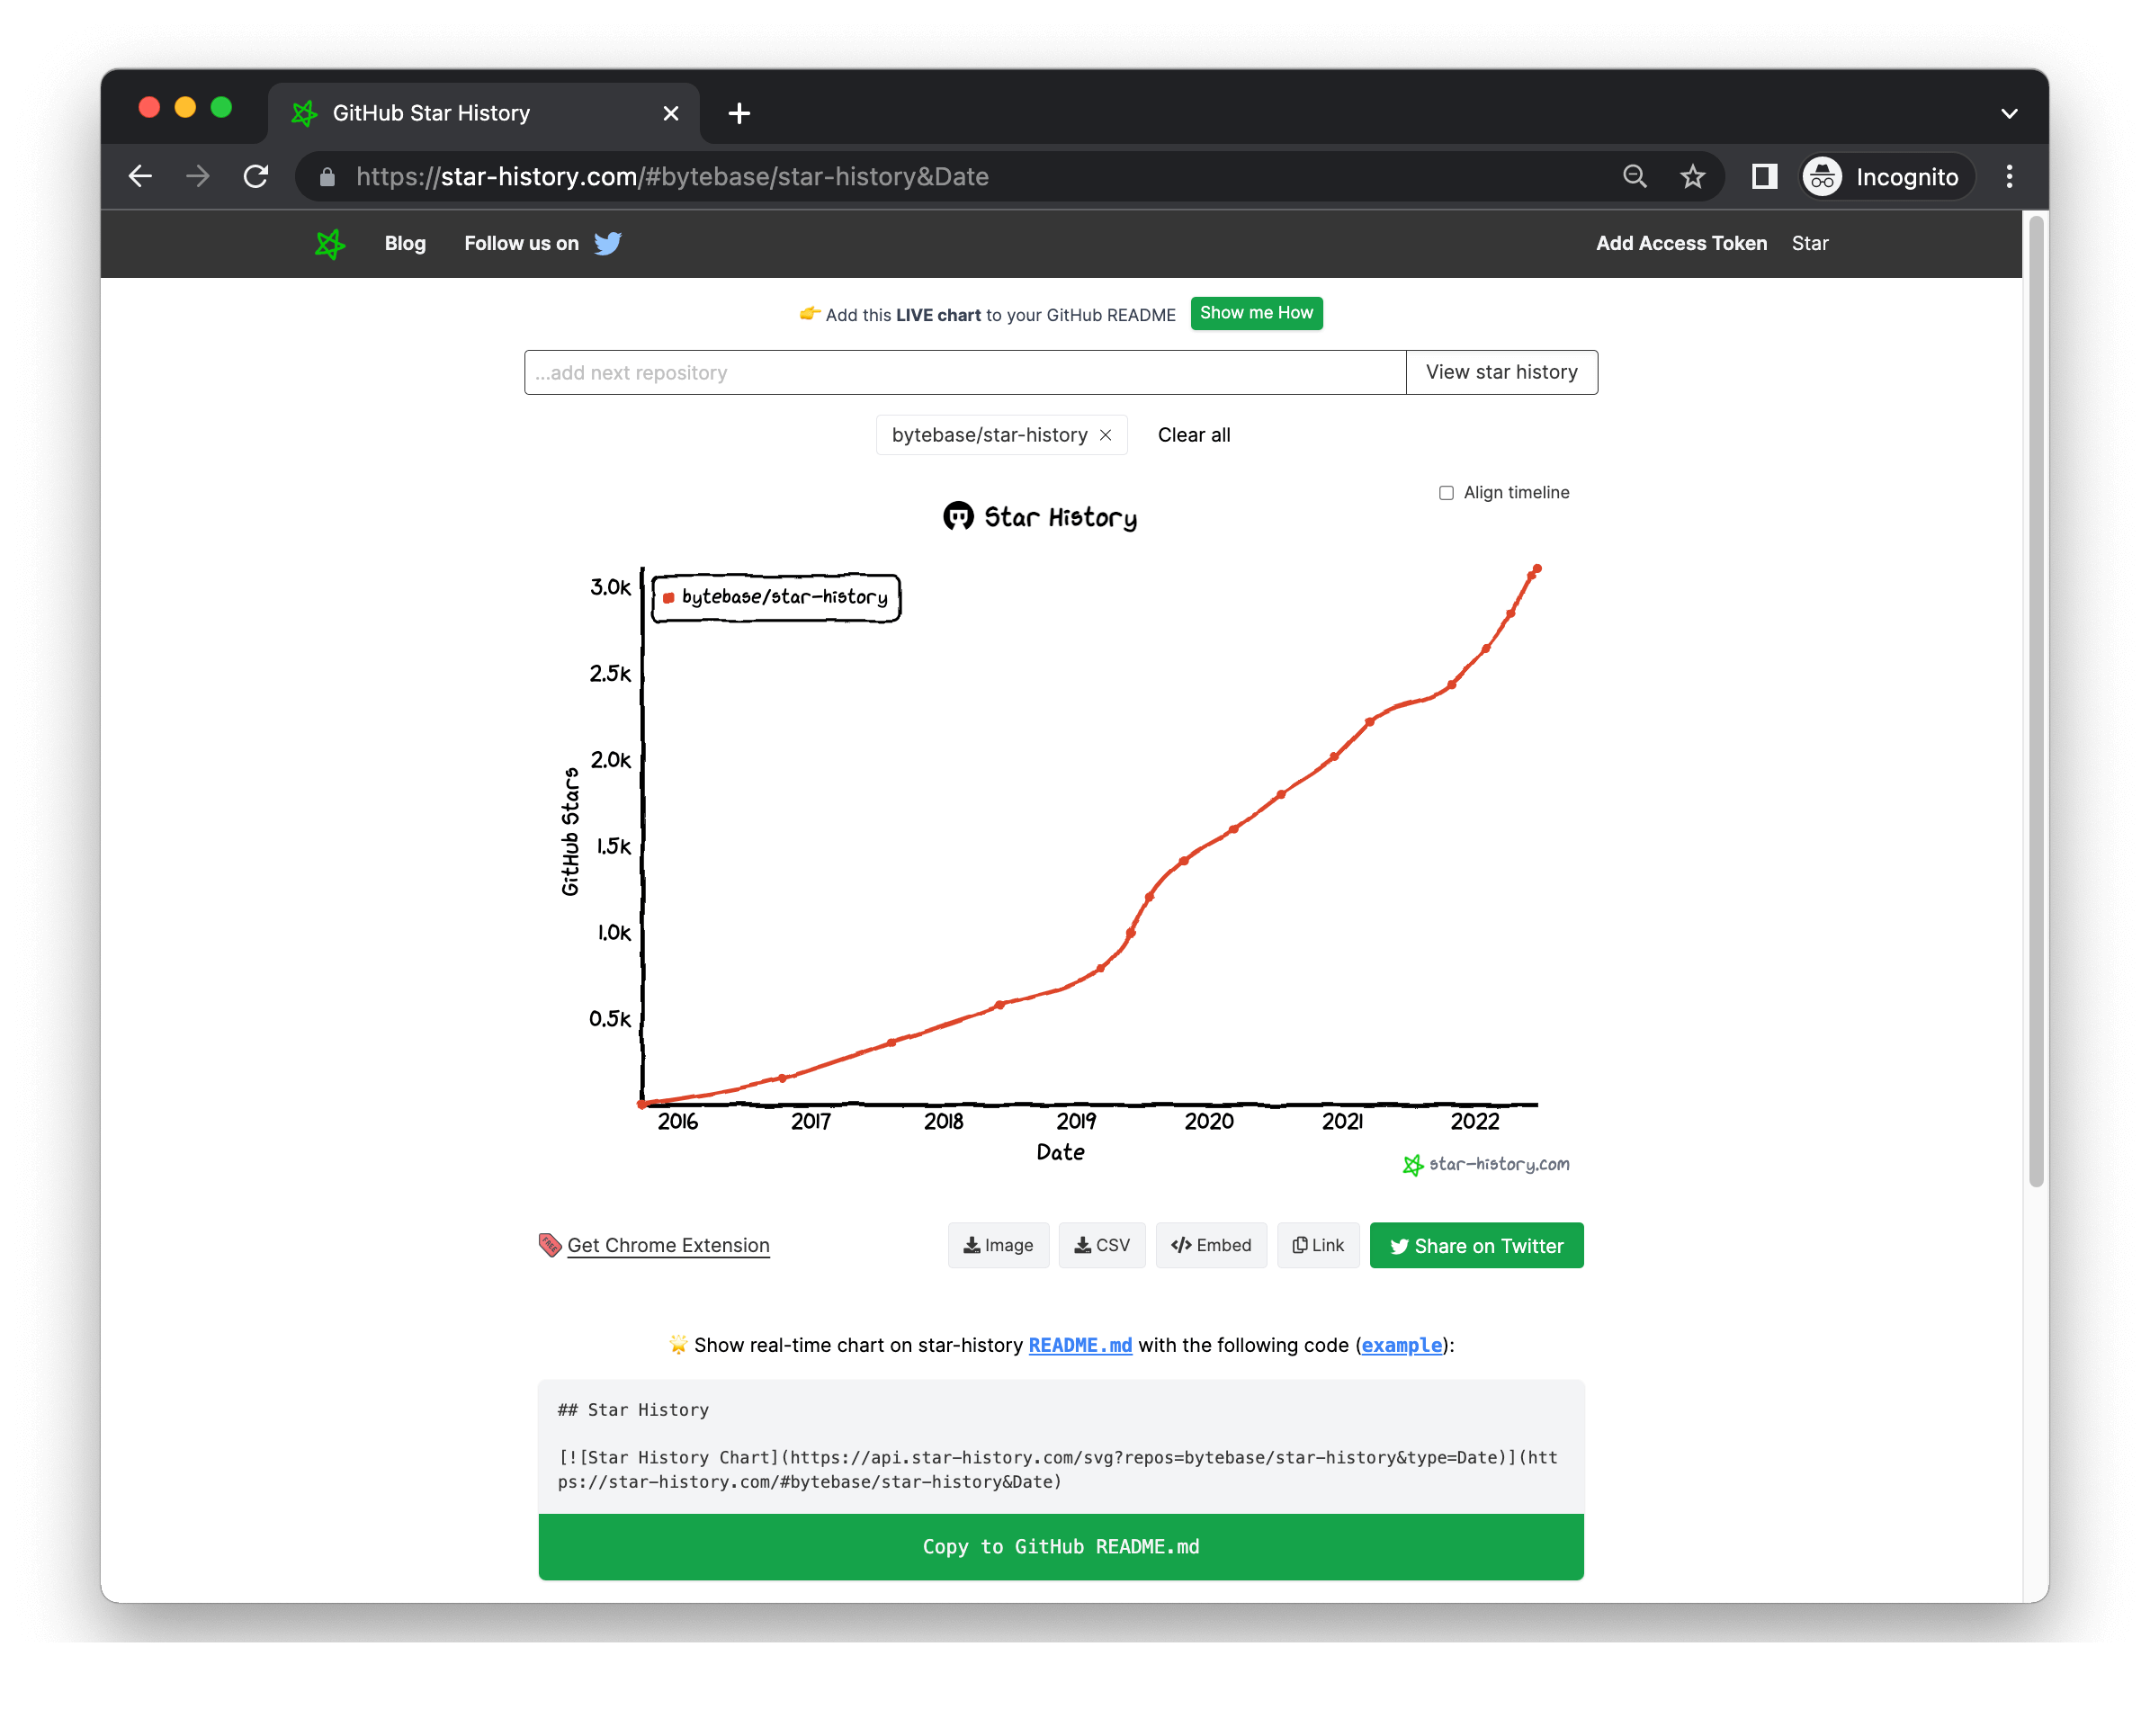Click the browser back arrow
Viewport: 2150px width, 1736px height.
141,177
